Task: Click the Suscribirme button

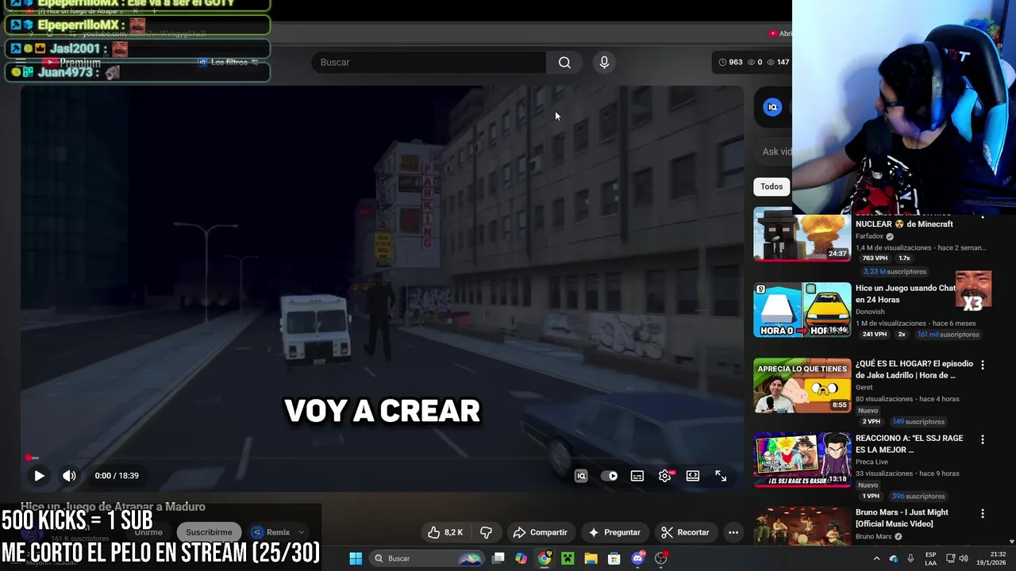Action: 209,532
